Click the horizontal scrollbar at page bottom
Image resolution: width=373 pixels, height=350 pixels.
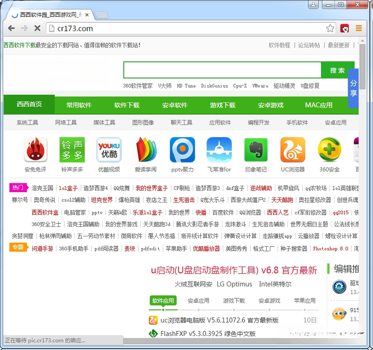(240, 341)
